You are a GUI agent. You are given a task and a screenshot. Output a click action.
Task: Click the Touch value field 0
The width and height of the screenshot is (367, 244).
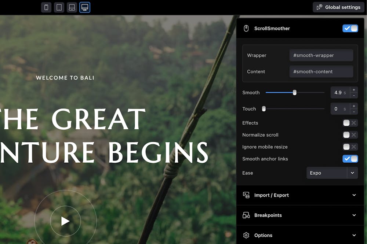[340, 109]
